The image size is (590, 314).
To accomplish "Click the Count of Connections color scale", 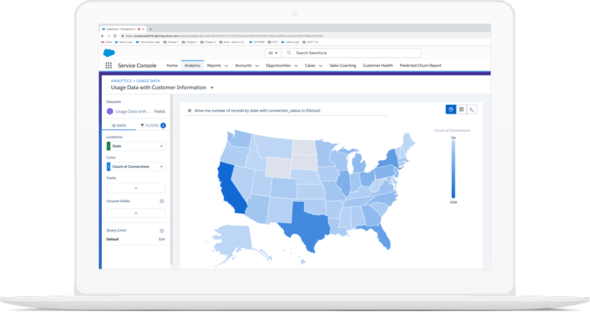I will coord(453,169).
